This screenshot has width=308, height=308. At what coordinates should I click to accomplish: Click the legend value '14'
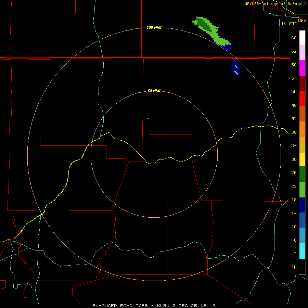[294, 213]
